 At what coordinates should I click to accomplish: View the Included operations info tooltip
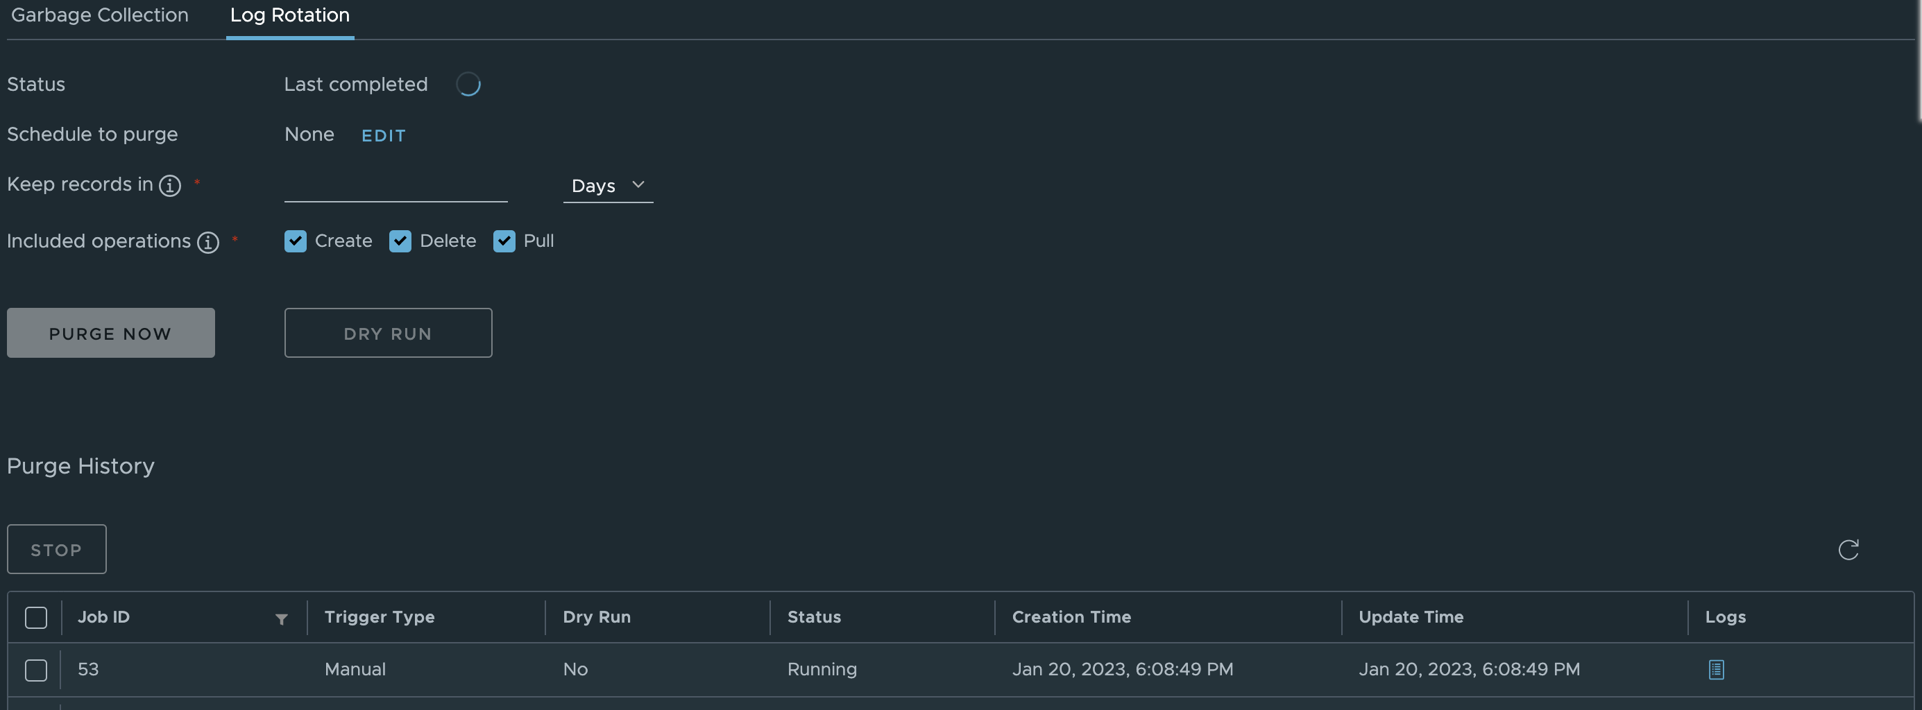click(208, 243)
